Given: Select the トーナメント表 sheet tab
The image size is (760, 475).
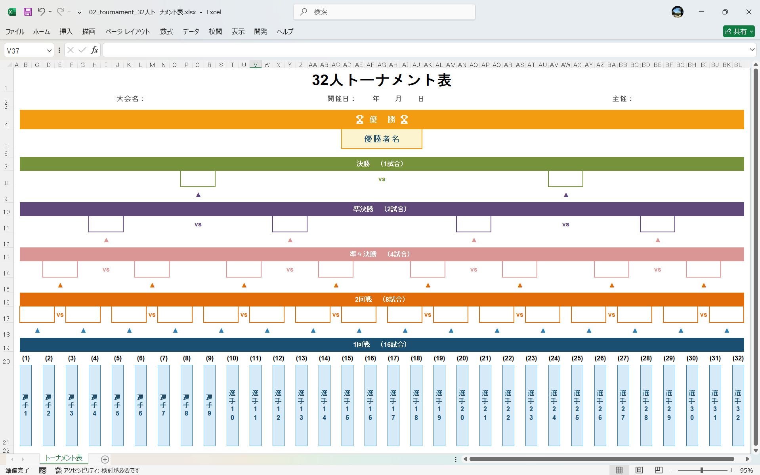Looking at the screenshot, I should pyautogui.click(x=63, y=458).
